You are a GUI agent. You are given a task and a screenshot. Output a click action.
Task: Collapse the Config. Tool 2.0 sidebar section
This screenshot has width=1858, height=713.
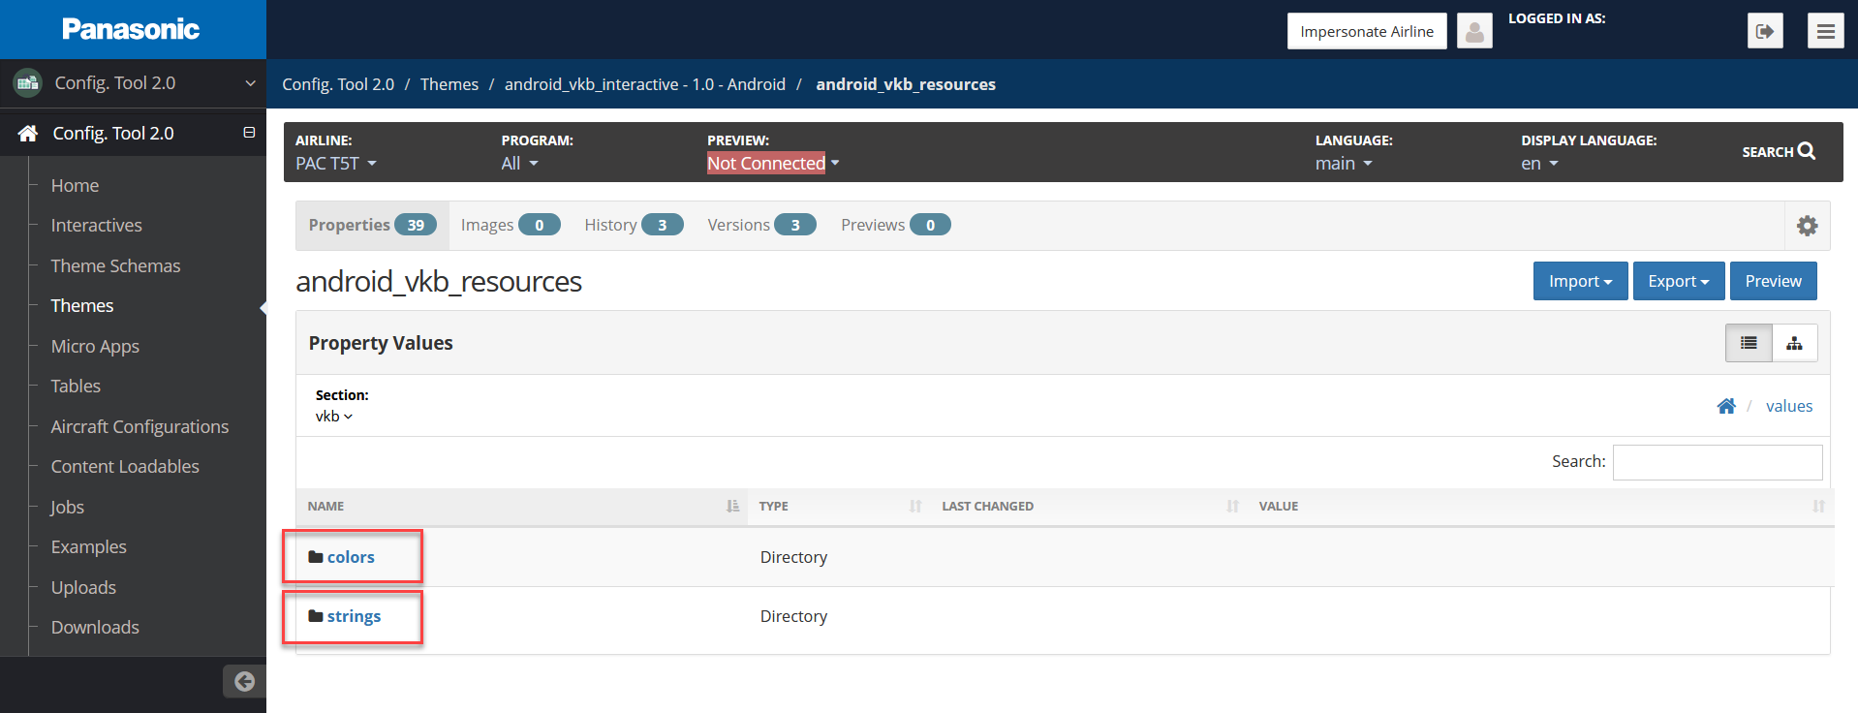tap(249, 133)
